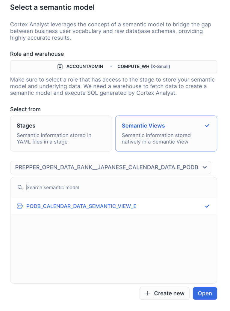This screenshot has width=230, height=311.
Task: Deselect PODB_CALENDAR_DATA_SEMANTIC_VIEW_E from the list
Action: pyautogui.click(x=81, y=206)
